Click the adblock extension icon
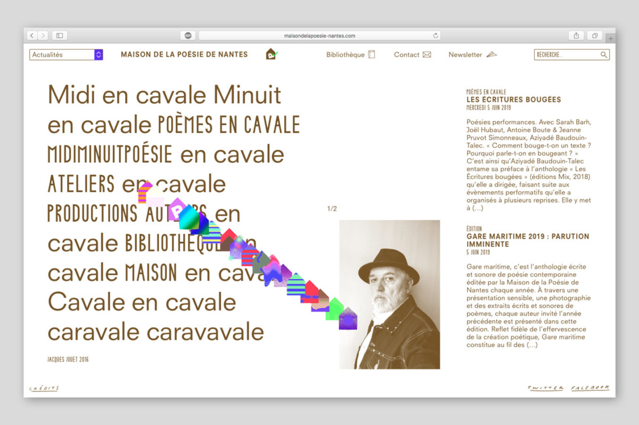This screenshot has width=639, height=425. tap(187, 36)
